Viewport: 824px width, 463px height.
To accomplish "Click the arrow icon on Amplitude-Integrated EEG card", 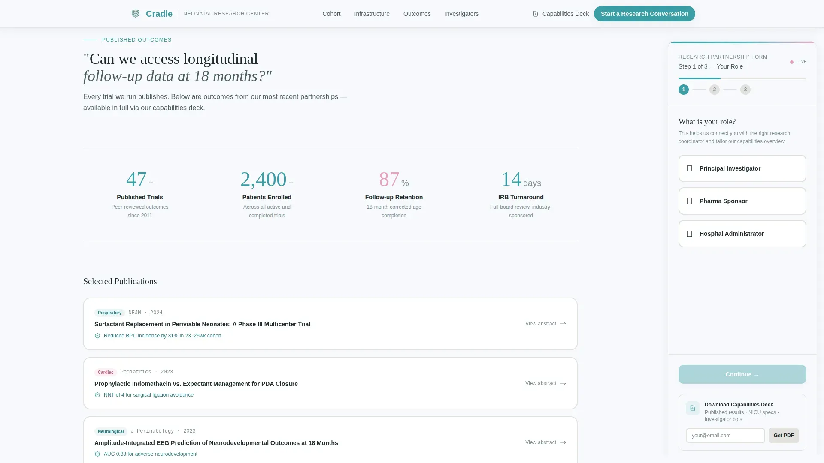I will click(x=563, y=442).
